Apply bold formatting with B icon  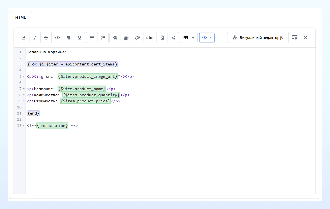pos(24,38)
